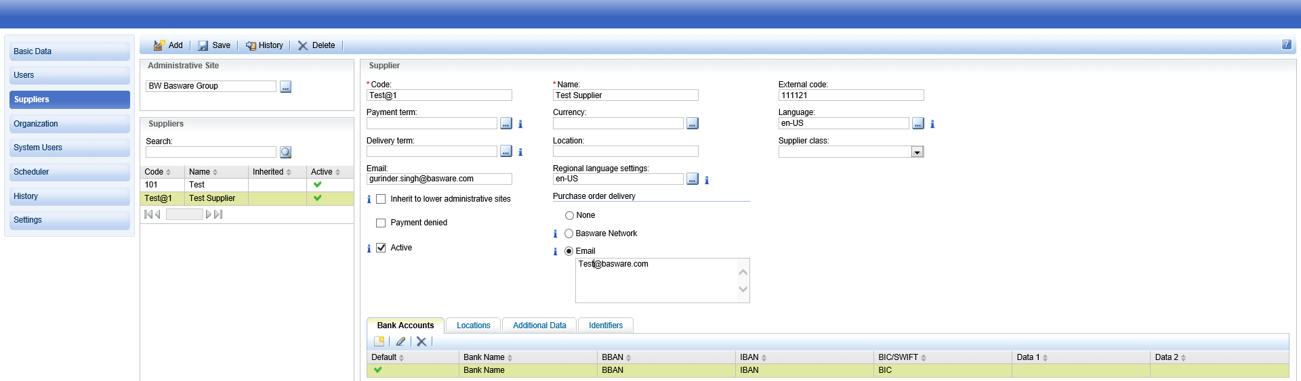Open History in sidebar menu
The height and width of the screenshot is (381, 1301).
pos(70,196)
